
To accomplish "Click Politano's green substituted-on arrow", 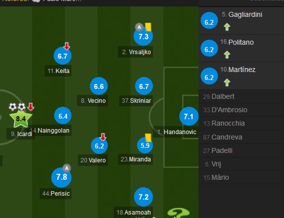I will (x=227, y=55).
